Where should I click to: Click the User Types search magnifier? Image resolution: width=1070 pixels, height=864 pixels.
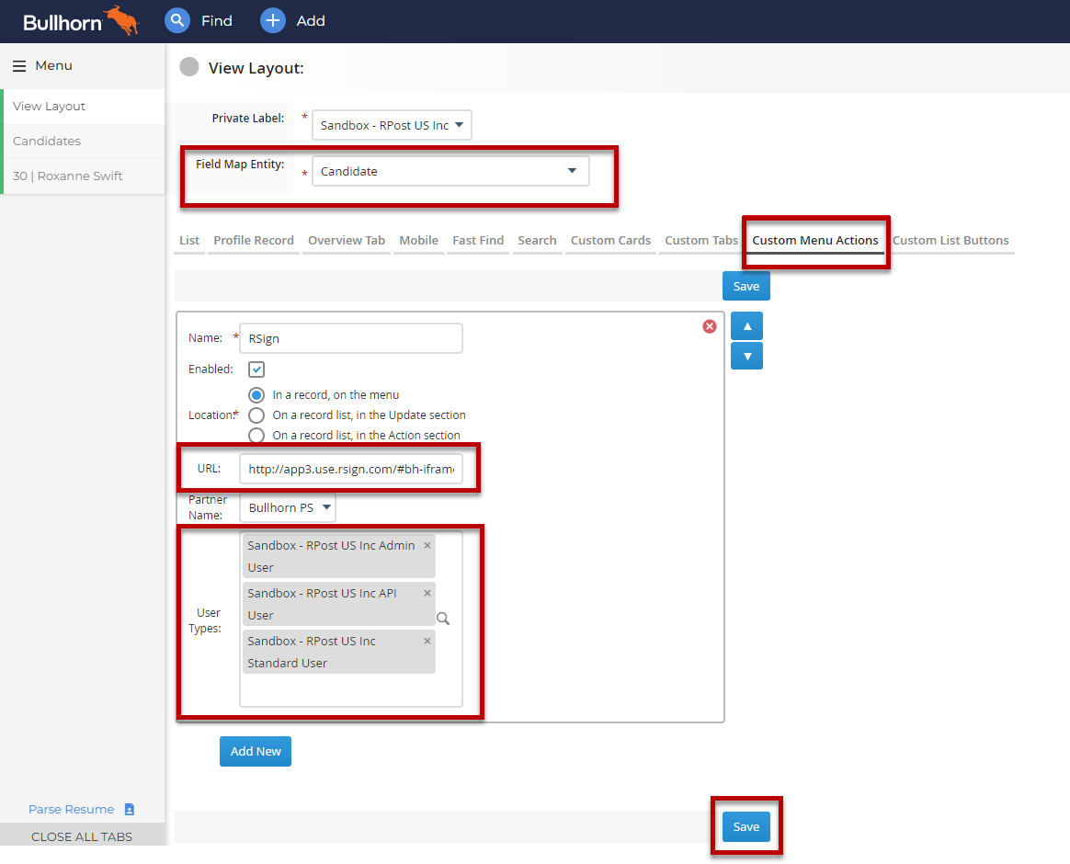[443, 619]
